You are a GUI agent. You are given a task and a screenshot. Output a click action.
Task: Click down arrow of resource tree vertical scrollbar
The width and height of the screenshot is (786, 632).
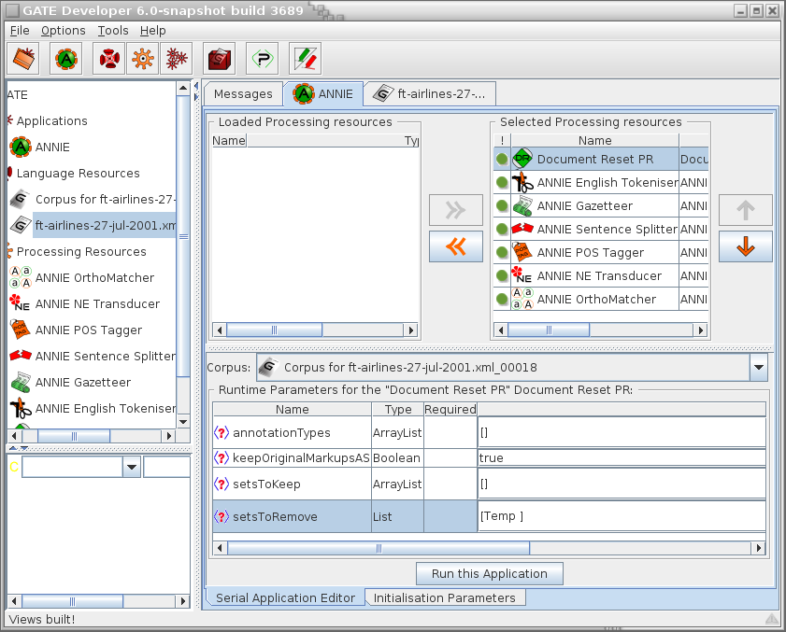pos(183,422)
